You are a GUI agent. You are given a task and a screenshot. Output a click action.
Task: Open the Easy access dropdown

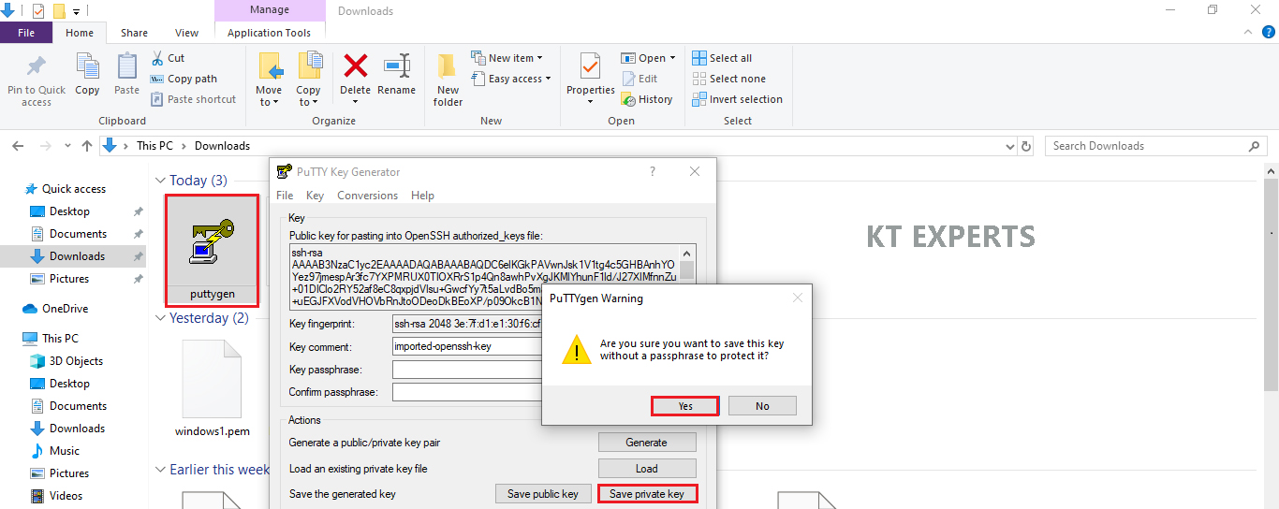[x=511, y=79]
